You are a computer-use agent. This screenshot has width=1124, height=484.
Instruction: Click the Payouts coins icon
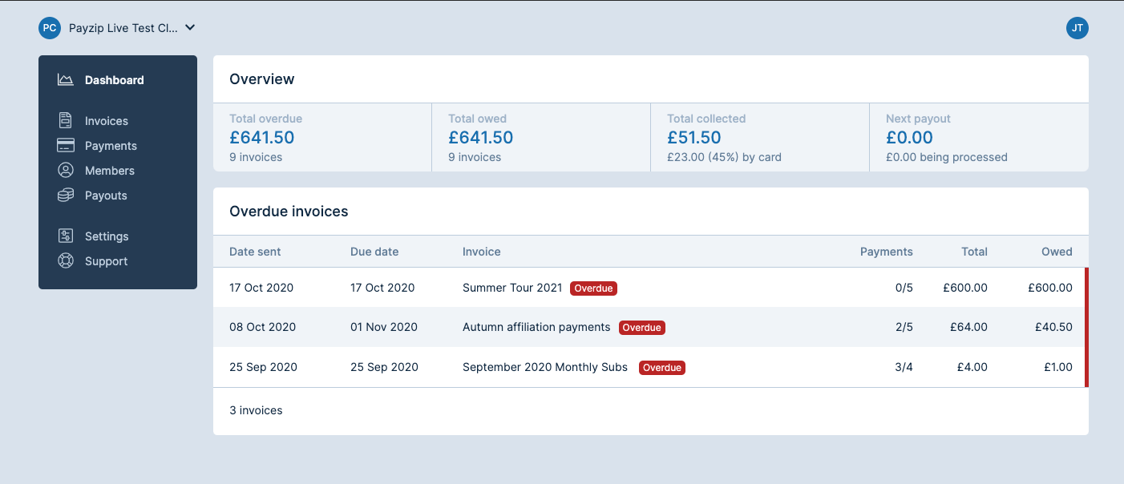point(66,195)
